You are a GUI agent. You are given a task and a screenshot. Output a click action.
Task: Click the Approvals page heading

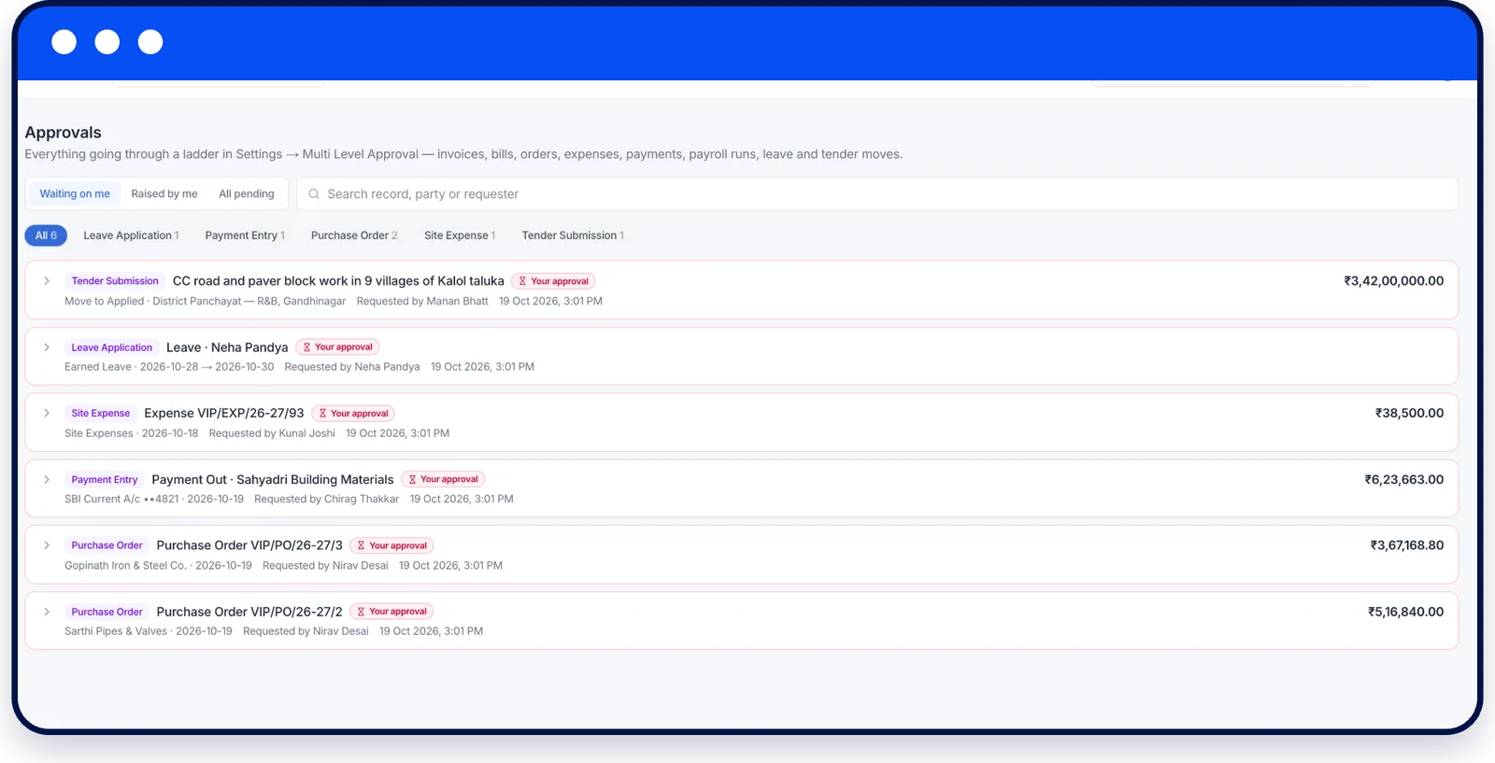point(63,133)
